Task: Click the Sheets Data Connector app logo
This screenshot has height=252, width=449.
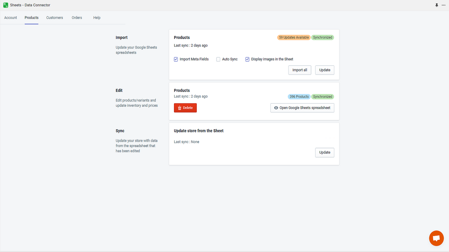Action: 6,5
